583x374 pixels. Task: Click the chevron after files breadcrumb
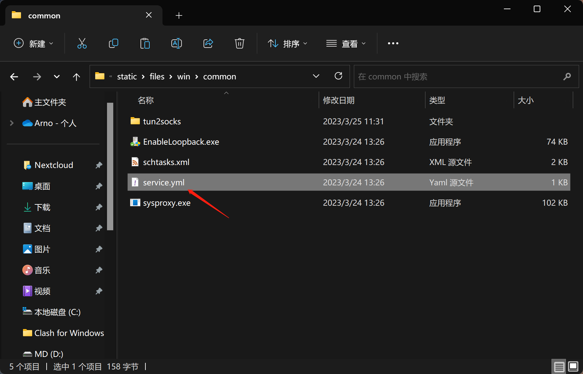point(171,77)
